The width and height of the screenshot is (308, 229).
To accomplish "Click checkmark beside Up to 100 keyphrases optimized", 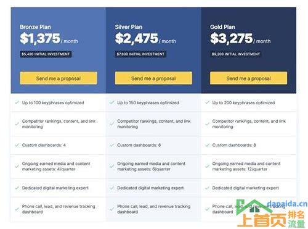I will click(17, 102).
